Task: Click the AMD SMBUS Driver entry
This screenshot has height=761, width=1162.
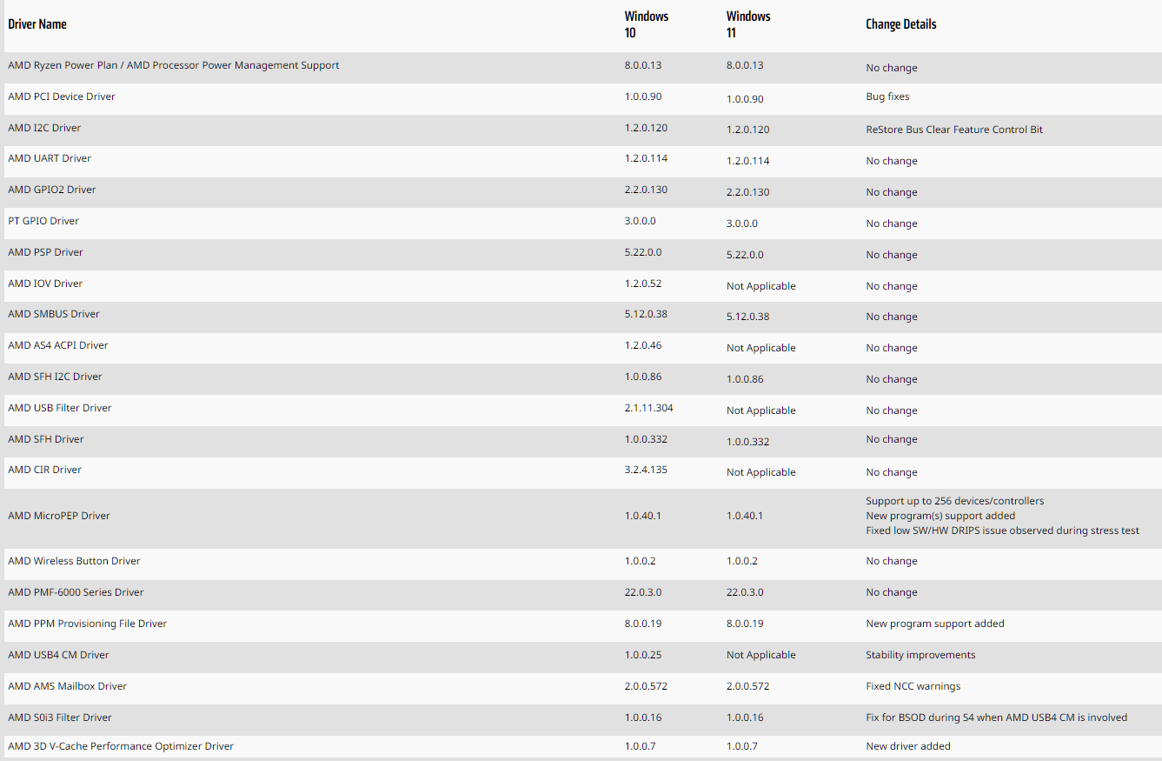Action: [54, 314]
